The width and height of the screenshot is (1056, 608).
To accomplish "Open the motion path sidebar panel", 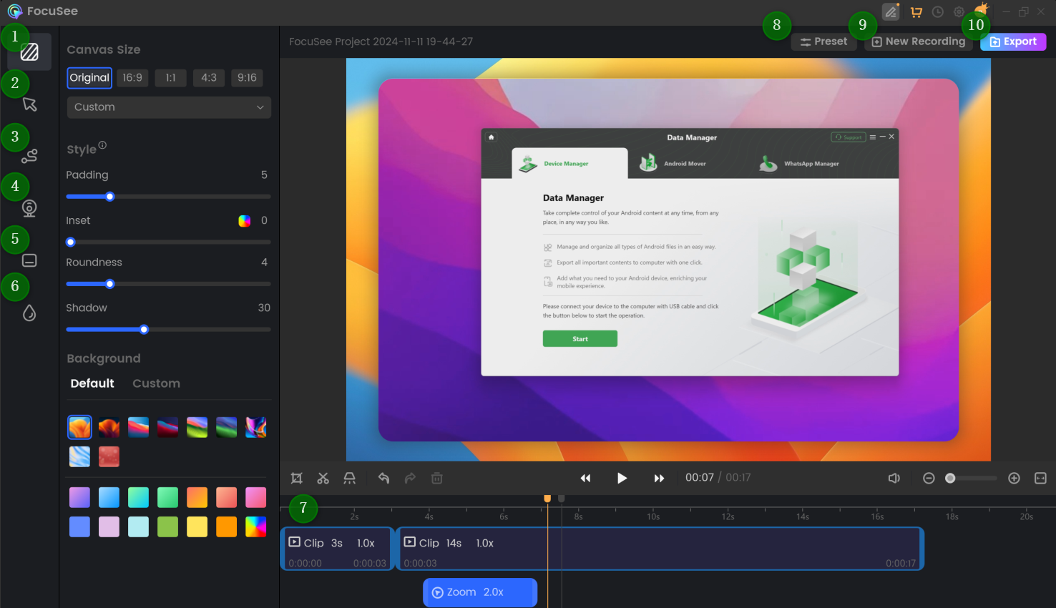I will (29, 156).
